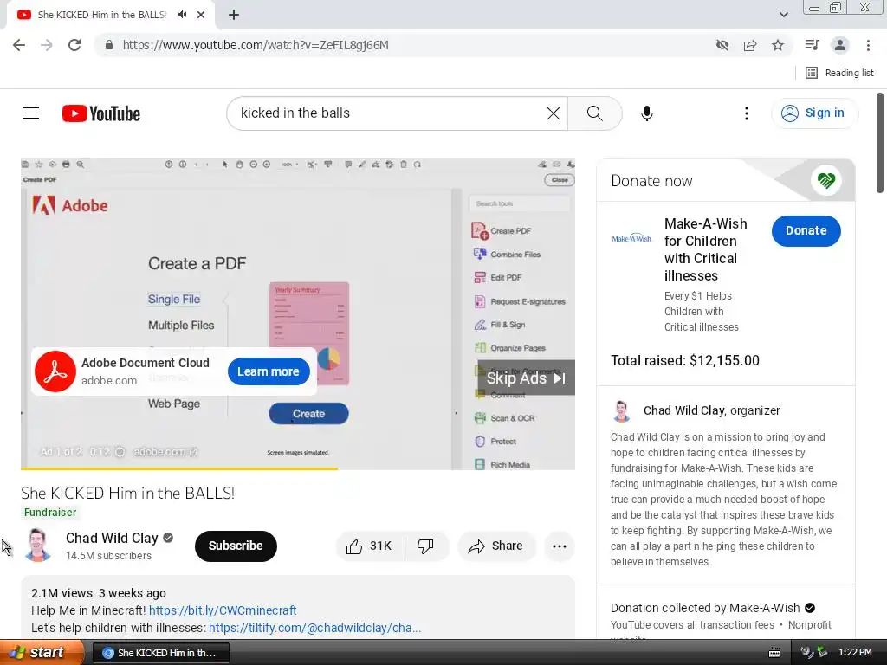The height and width of the screenshot is (665, 887).
Task: Open the Windows start button
Action: pos(42,652)
